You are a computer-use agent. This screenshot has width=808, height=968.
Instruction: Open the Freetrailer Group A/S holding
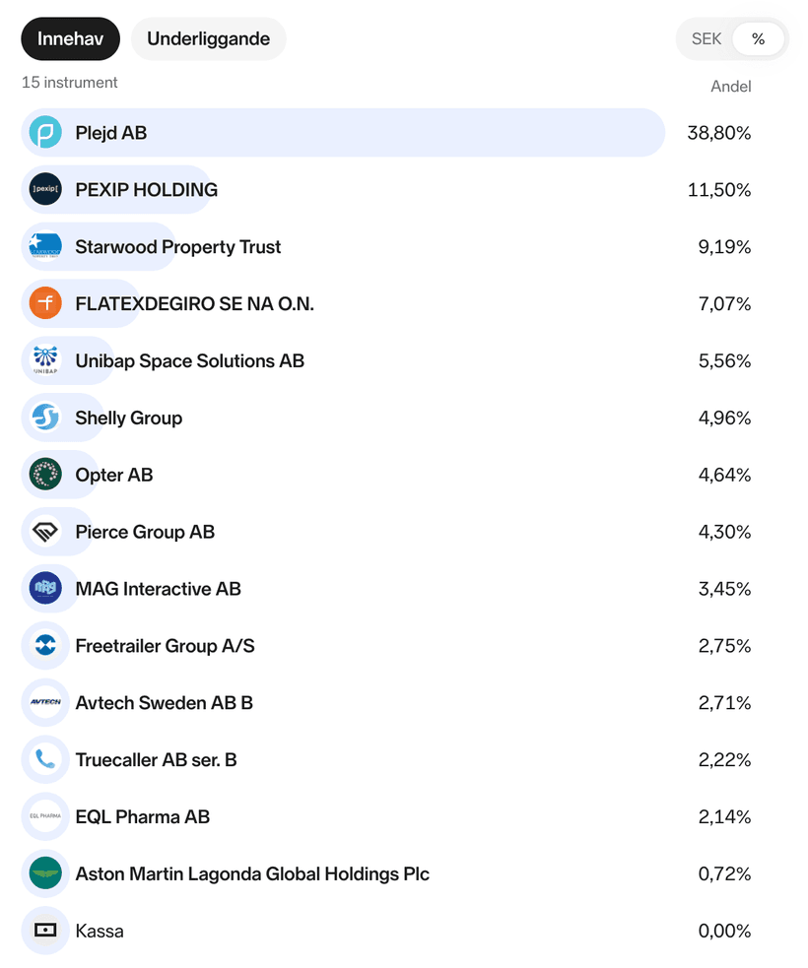[165, 647]
